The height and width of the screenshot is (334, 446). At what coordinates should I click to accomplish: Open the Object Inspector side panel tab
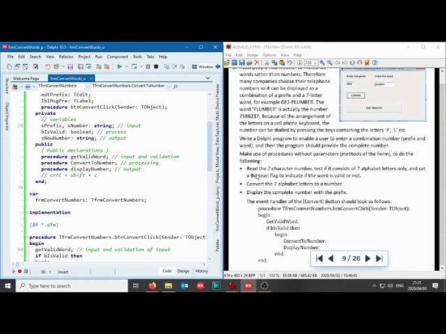(x=7, y=116)
